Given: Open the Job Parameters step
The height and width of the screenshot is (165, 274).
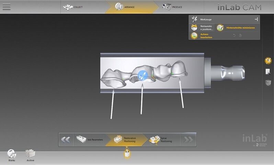Looking at the screenshot, I should pos(90,140).
